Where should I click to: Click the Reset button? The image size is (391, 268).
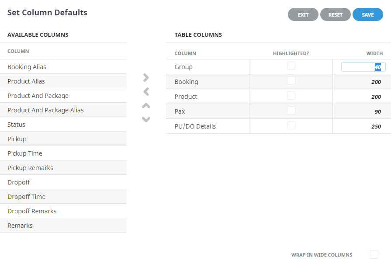click(336, 15)
